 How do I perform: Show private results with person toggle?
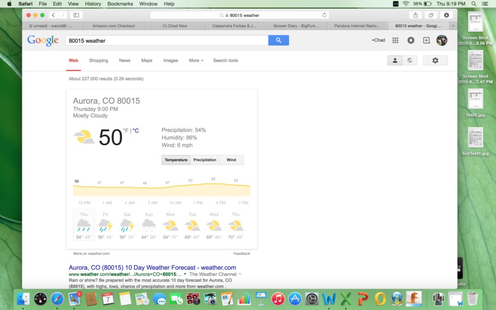click(395, 61)
